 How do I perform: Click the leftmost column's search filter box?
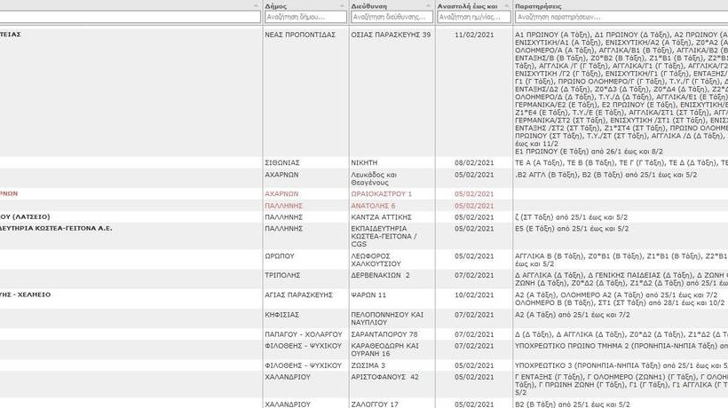pyautogui.click(x=130, y=17)
